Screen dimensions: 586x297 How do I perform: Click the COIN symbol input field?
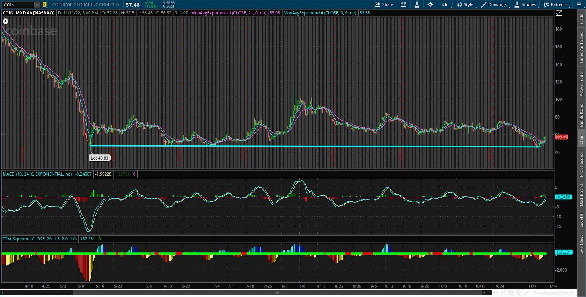pyautogui.click(x=17, y=5)
